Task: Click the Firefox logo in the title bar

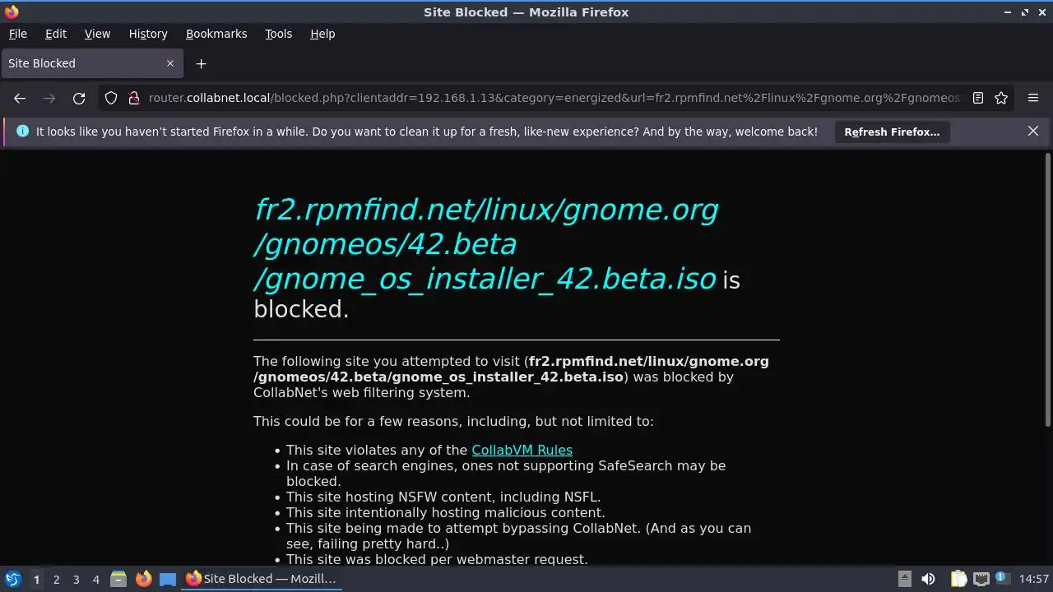Action: click(x=12, y=12)
